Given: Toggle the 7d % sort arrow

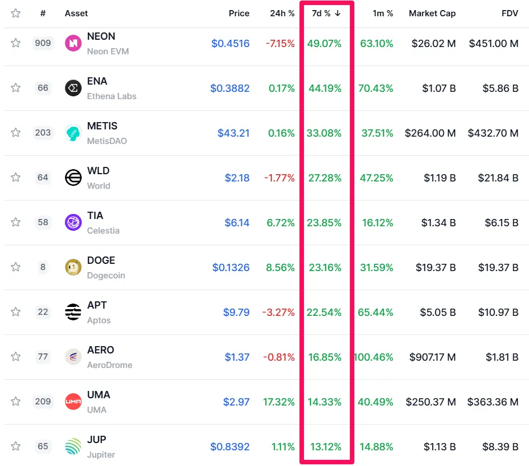Looking at the screenshot, I should pyautogui.click(x=338, y=13).
